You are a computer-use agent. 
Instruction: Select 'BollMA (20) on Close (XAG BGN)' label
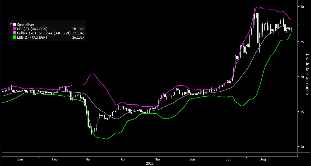coord(44,33)
